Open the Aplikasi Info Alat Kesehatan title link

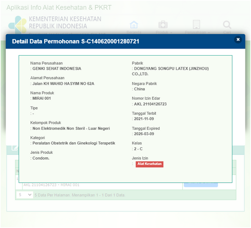(59, 8)
